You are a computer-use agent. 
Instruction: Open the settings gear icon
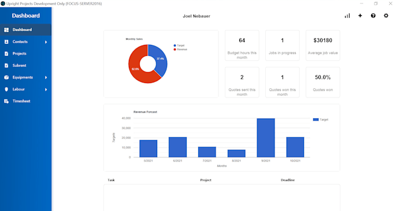386,16
